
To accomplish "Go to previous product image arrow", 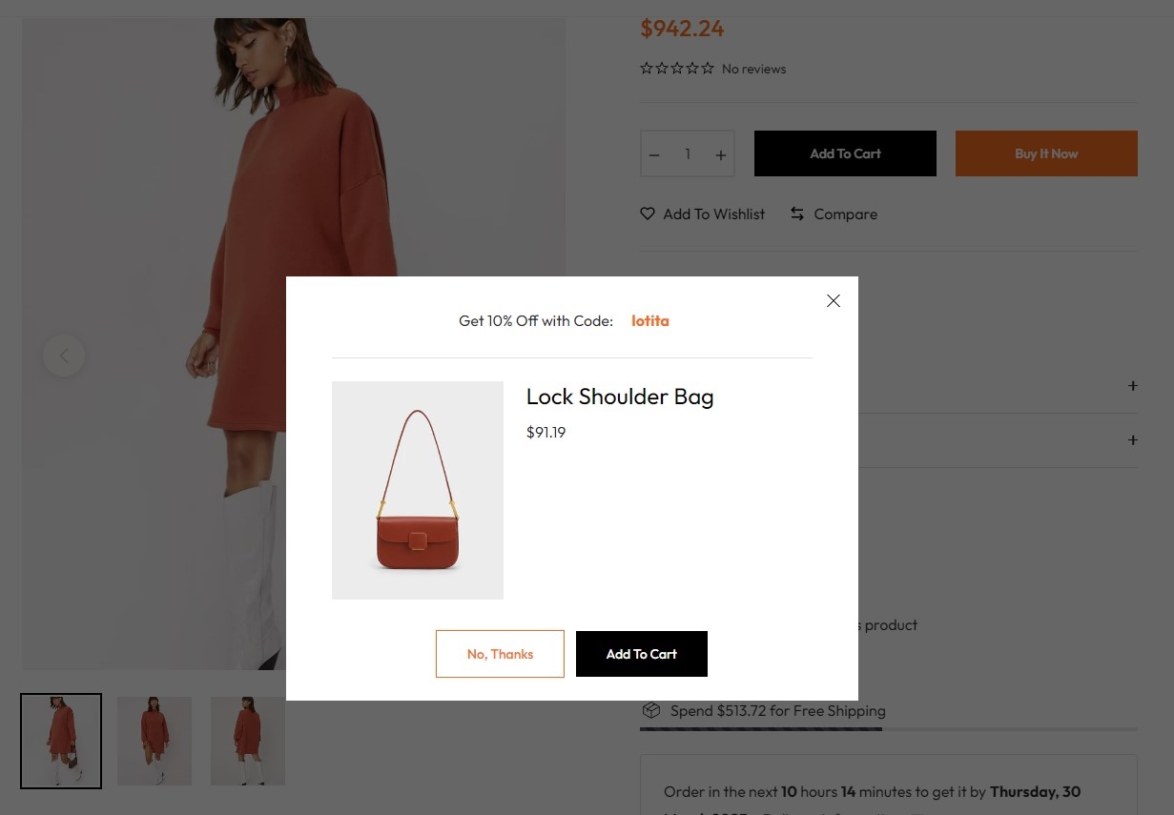I will tap(64, 356).
